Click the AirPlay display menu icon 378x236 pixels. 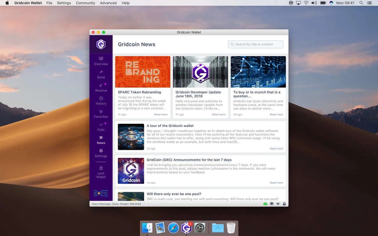(x=298, y=3)
